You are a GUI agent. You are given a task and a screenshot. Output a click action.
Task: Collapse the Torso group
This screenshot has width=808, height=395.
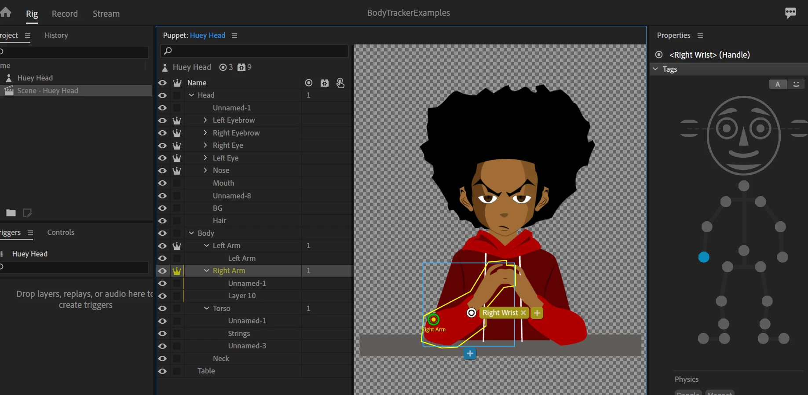pos(206,308)
